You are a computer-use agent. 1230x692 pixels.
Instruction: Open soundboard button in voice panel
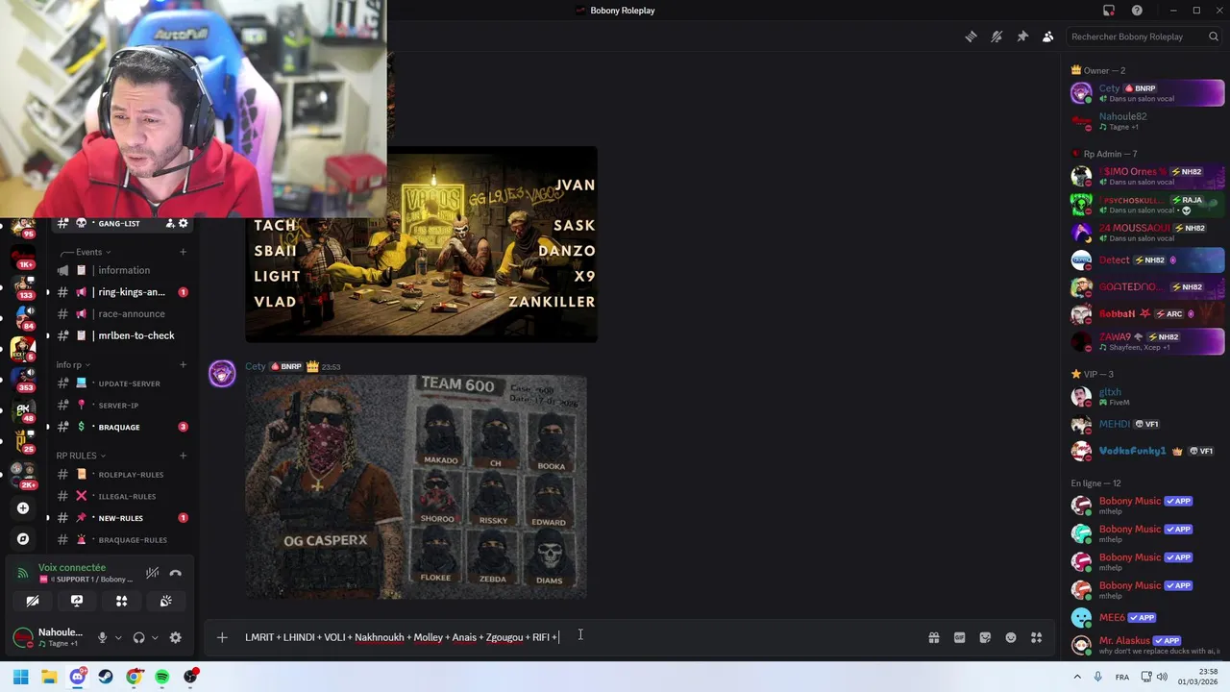coord(165,601)
